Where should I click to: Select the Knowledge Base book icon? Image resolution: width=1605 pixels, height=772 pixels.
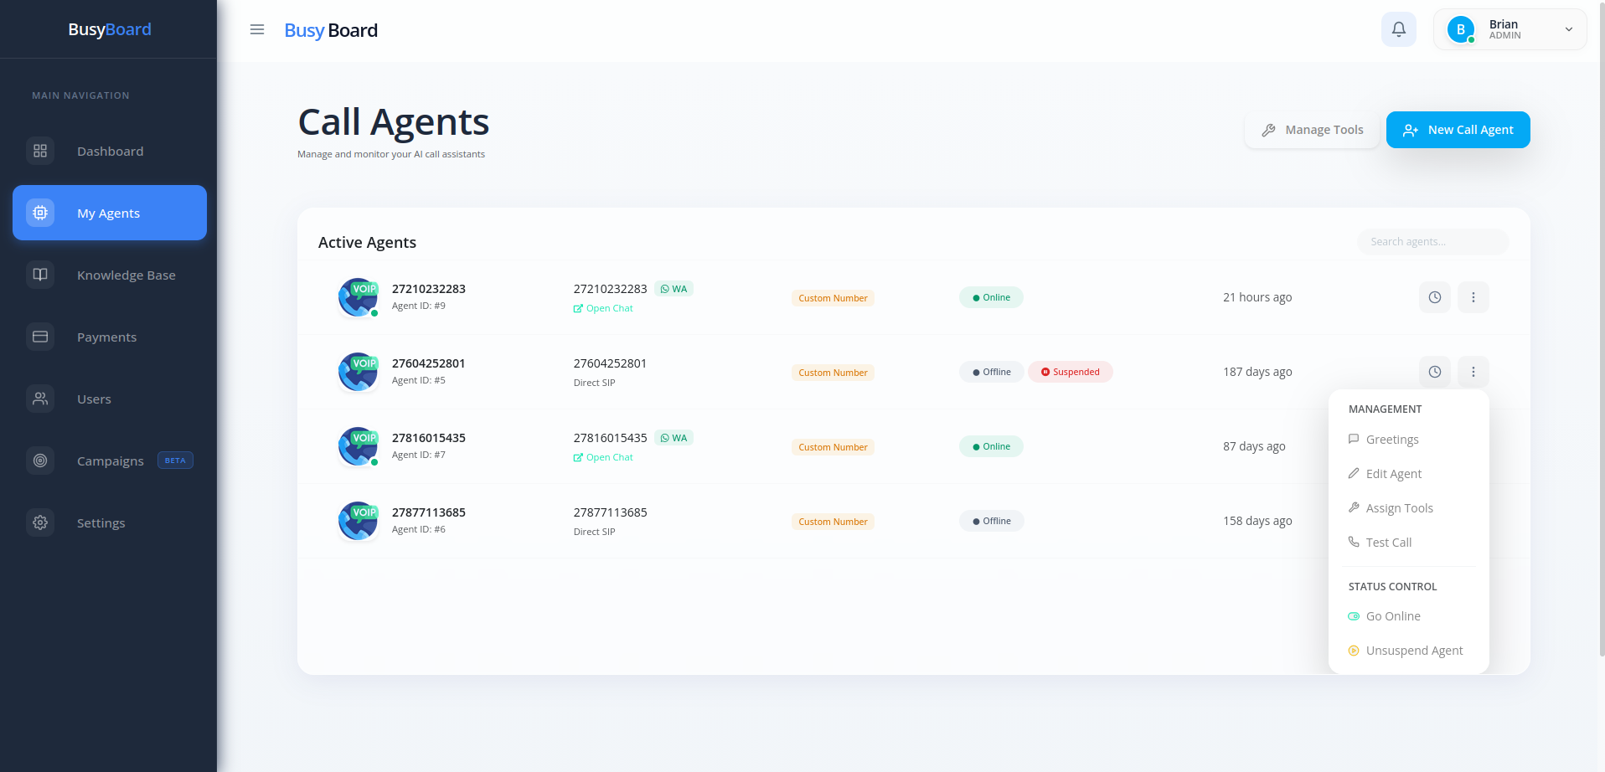click(39, 275)
